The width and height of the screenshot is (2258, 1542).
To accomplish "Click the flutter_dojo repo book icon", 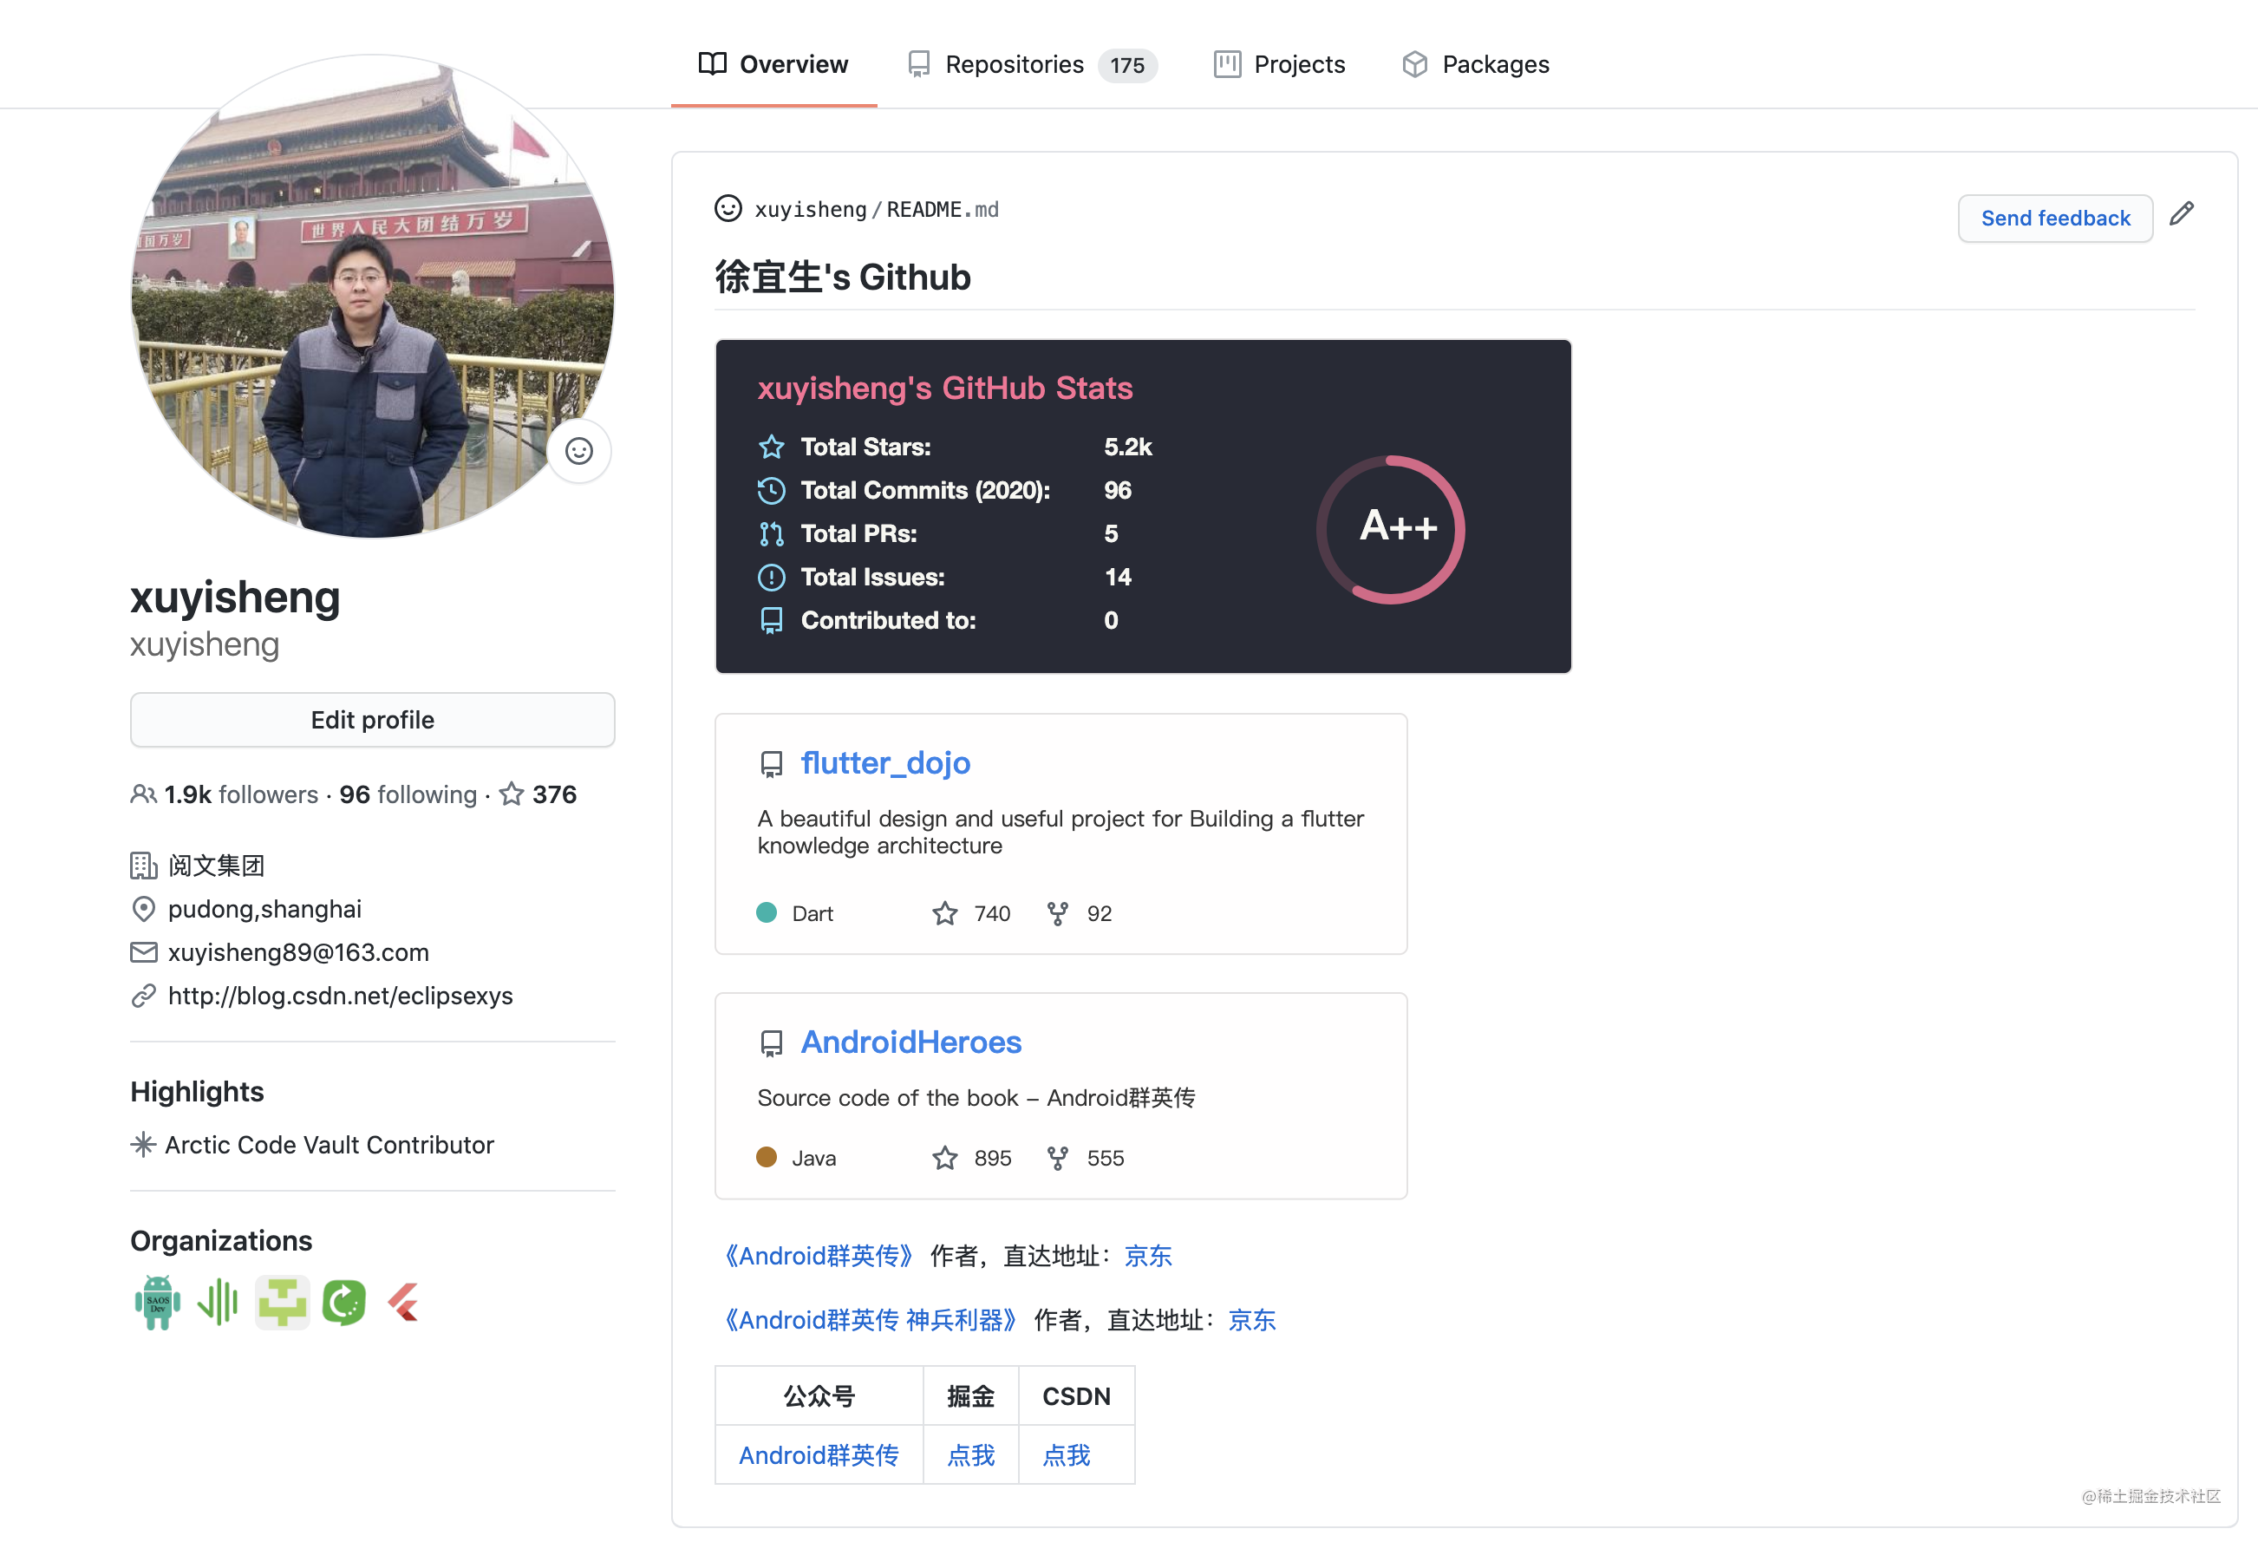I will click(x=772, y=765).
